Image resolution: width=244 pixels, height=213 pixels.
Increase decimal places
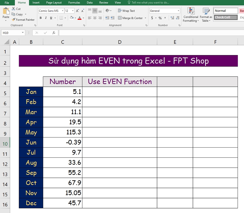[172, 18]
